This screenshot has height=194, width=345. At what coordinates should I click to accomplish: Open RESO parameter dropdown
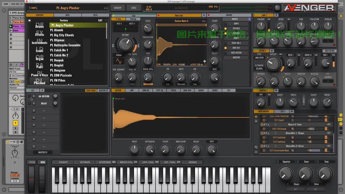[x=290, y=55]
